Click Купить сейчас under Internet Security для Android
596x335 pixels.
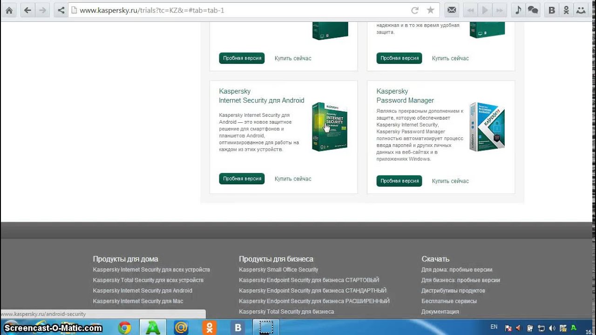pyautogui.click(x=293, y=179)
